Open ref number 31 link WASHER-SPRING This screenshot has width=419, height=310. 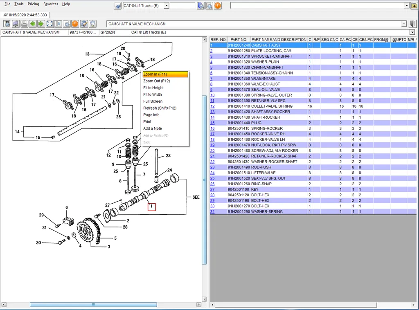point(212,211)
